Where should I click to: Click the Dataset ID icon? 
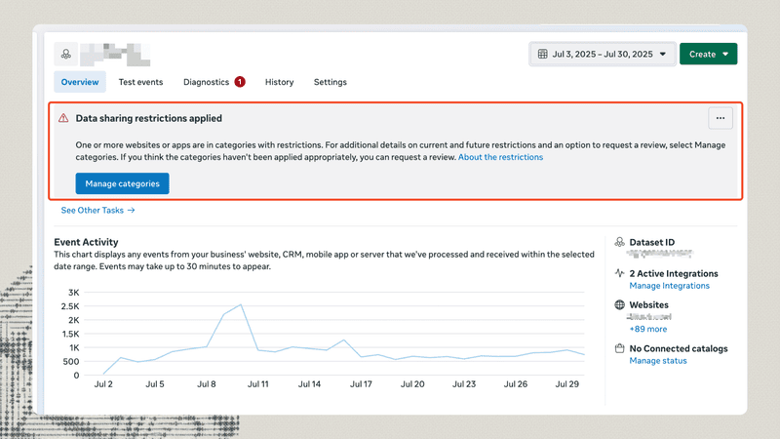pyautogui.click(x=619, y=242)
